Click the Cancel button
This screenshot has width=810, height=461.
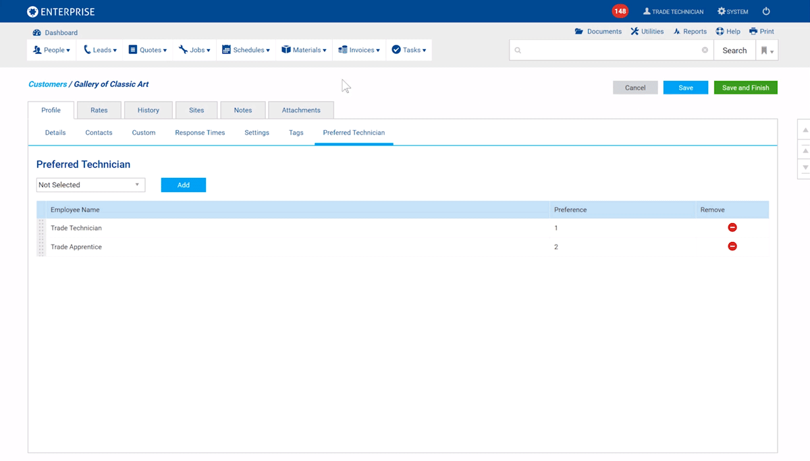point(635,88)
